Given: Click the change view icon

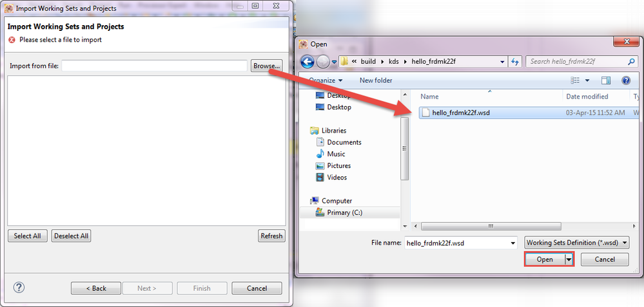Looking at the screenshot, I should (x=576, y=80).
